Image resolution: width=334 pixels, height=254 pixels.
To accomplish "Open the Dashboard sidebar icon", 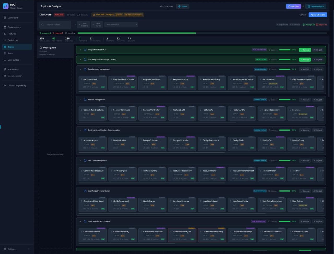I will tap(5, 18).
